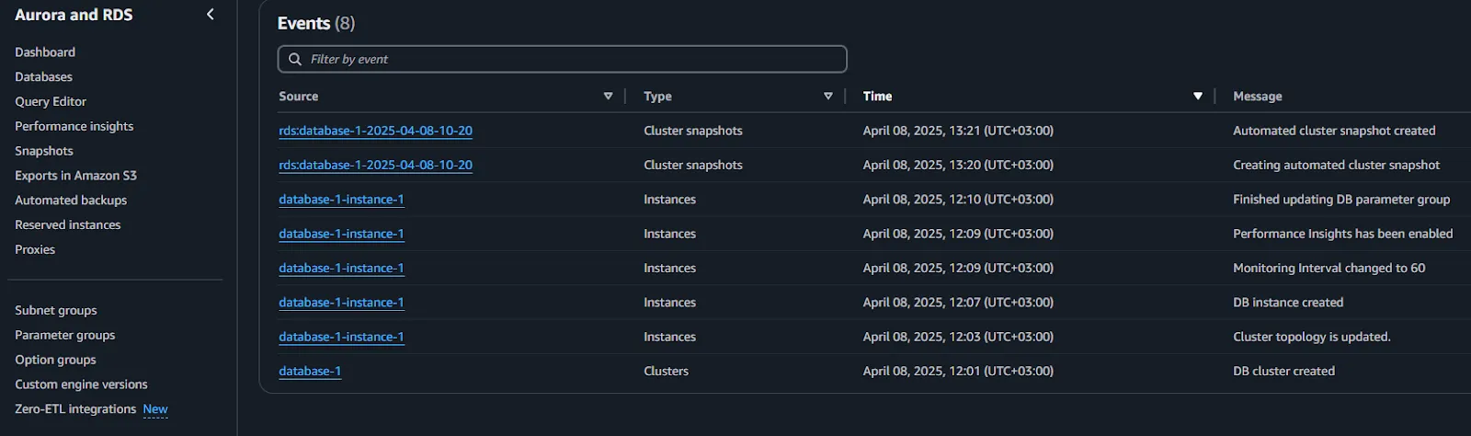Sort events by Source column arrow
Image resolution: width=1471 pixels, height=436 pixels.
coord(608,96)
